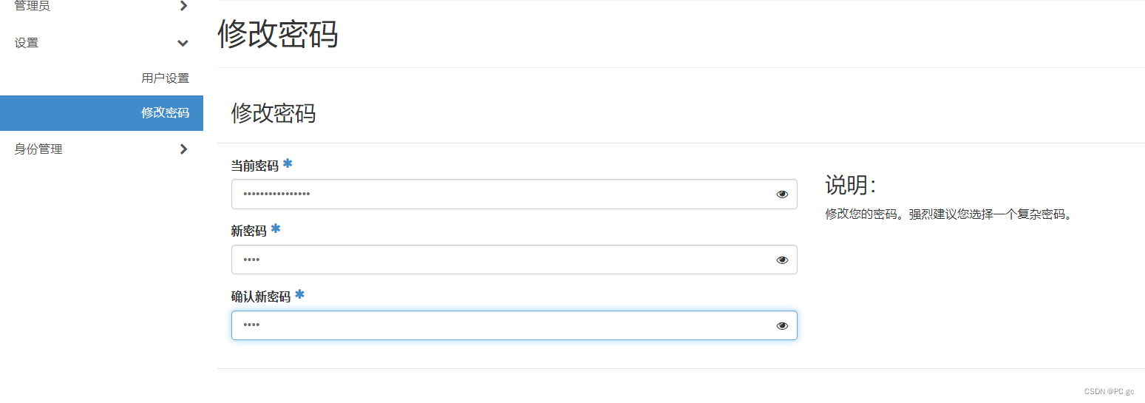Click the CSDN @PC gc watermark
The width and height of the screenshot is (1145, 403).
[1109, 391]
